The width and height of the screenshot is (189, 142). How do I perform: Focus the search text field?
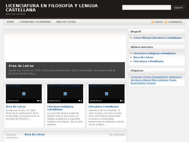[x=147, y=7]
